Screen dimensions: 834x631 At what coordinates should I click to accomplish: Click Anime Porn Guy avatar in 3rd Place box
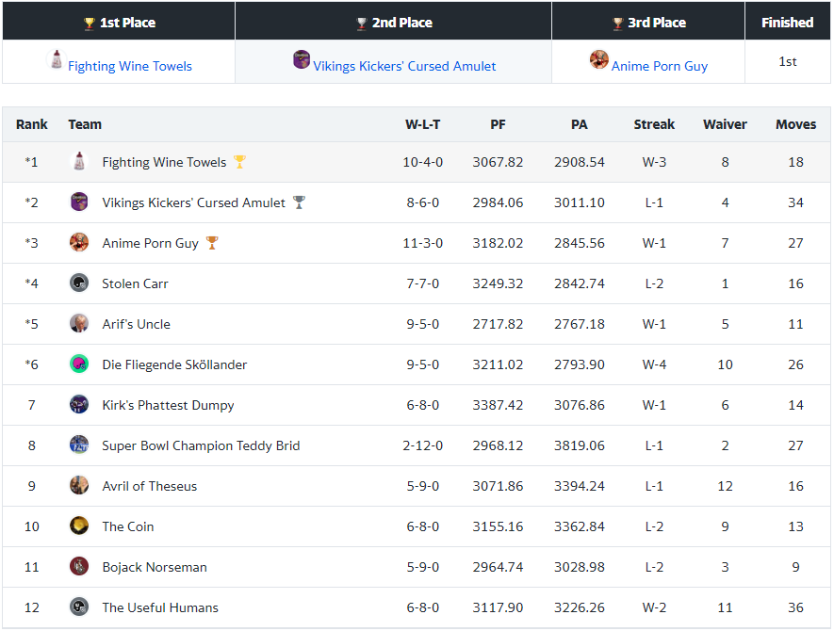click(x=599, y=59)
